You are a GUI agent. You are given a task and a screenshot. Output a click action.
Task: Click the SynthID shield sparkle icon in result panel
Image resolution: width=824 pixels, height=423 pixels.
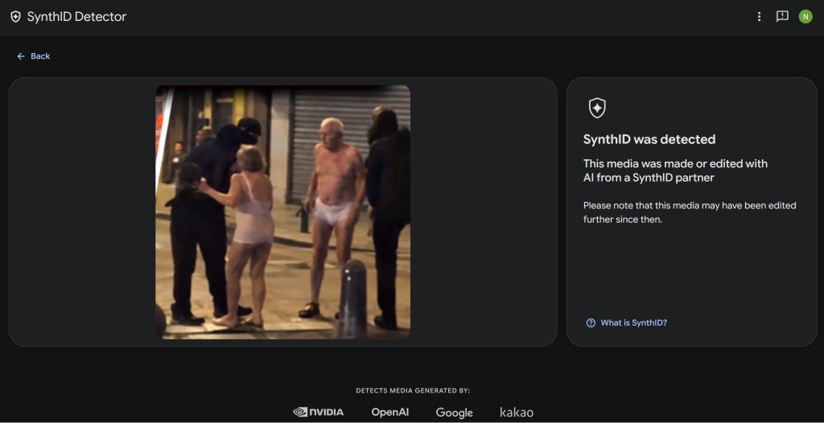[x=597, y=109]
